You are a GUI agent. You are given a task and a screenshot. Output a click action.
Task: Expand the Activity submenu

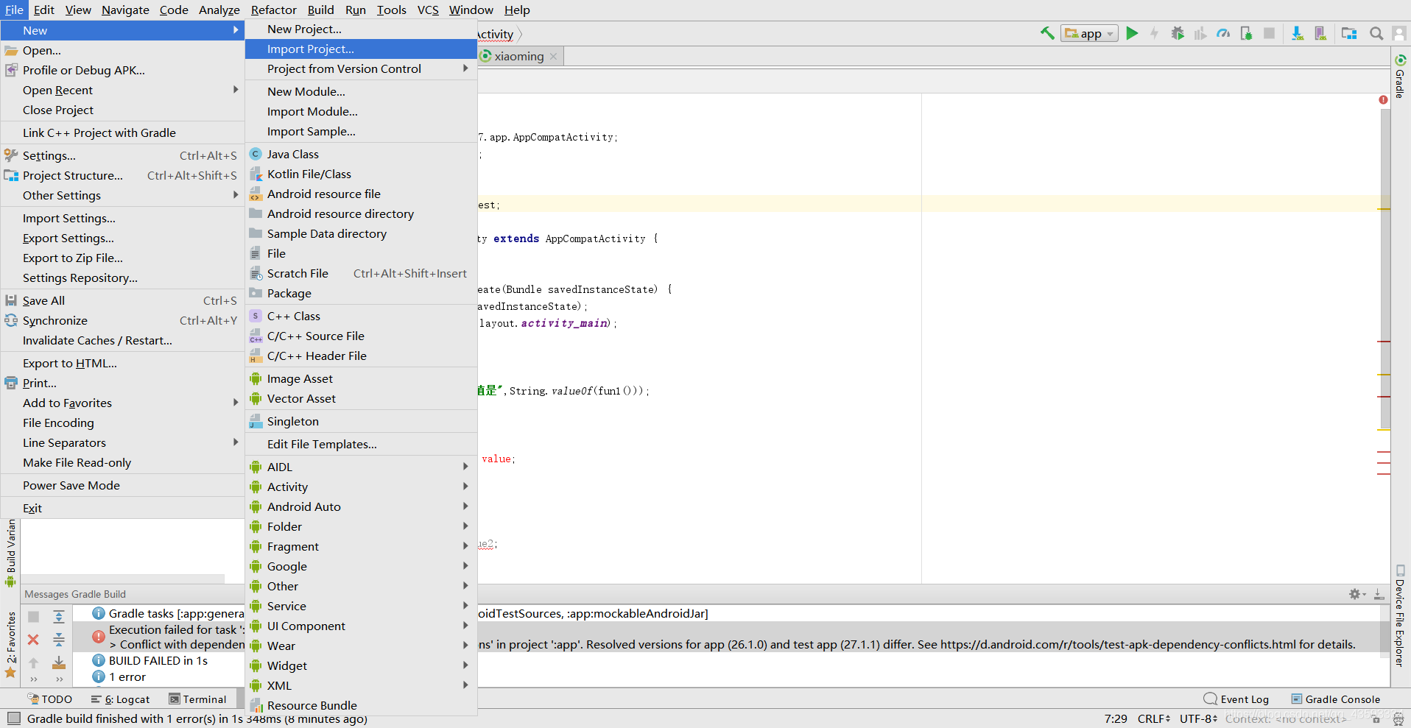(x=361, y=487)
